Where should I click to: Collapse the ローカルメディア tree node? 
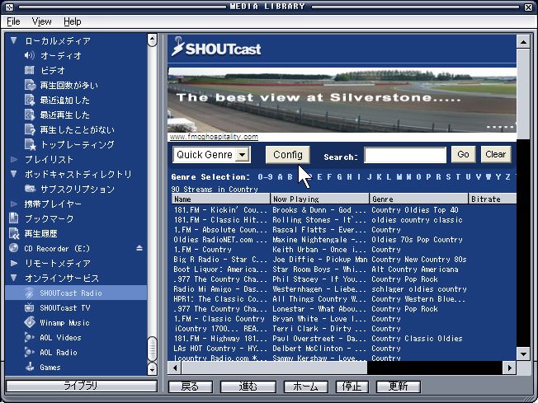[14, 40]
